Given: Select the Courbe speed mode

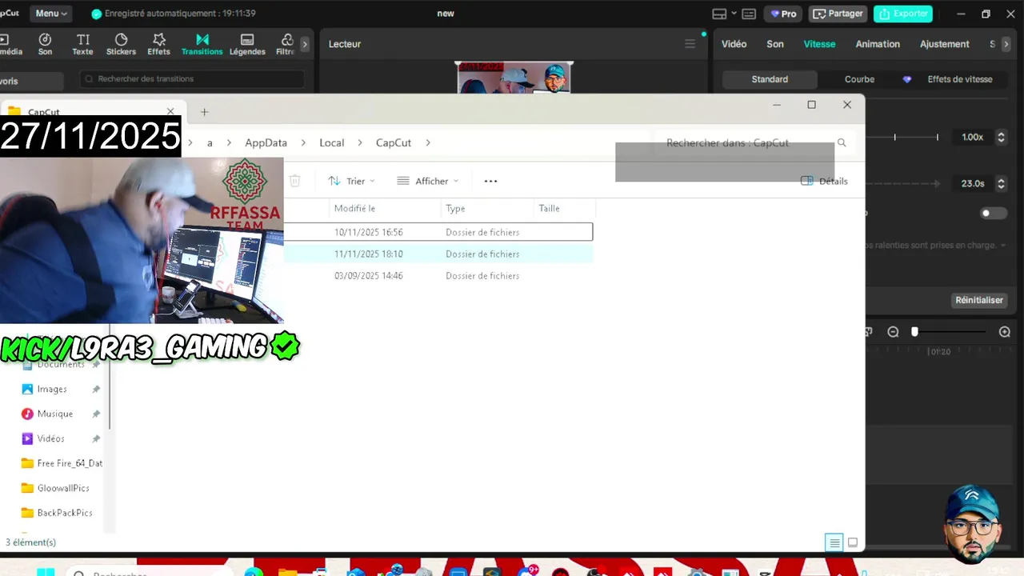Looking at the screenshot, I should pyautogui.click(x=859, y=79).
